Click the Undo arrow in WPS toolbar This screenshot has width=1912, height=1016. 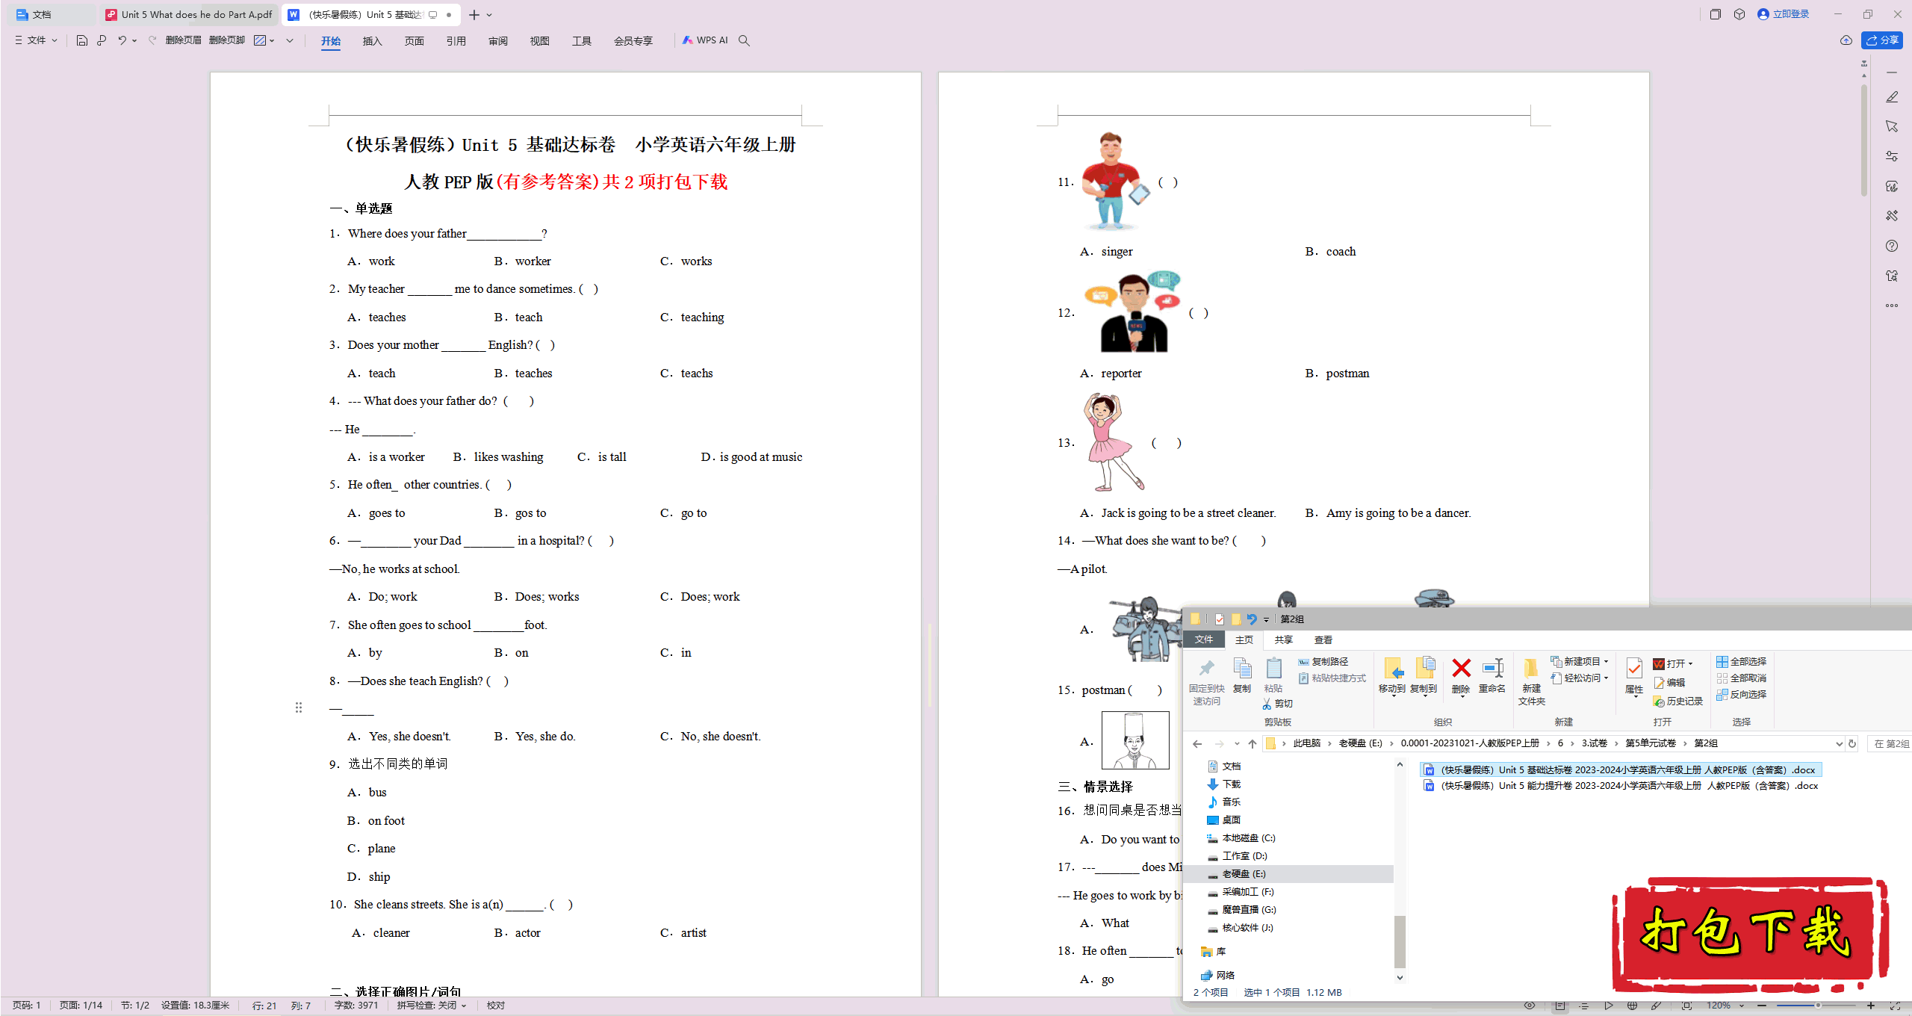click(x=122, y=40)
